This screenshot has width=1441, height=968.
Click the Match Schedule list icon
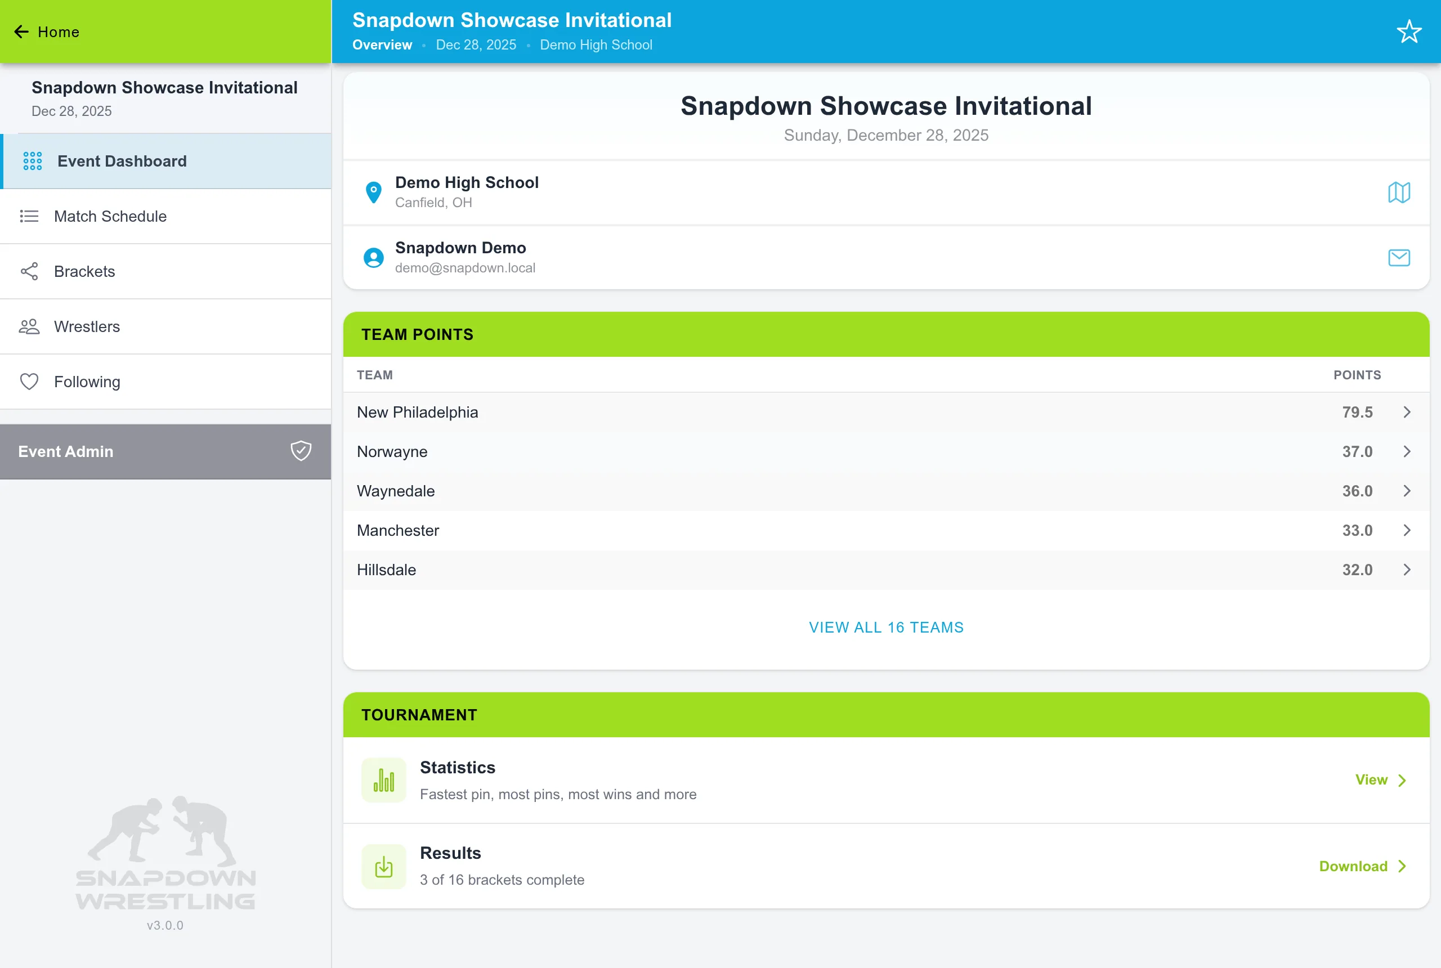pyautogui.click(x=29, y=216)
